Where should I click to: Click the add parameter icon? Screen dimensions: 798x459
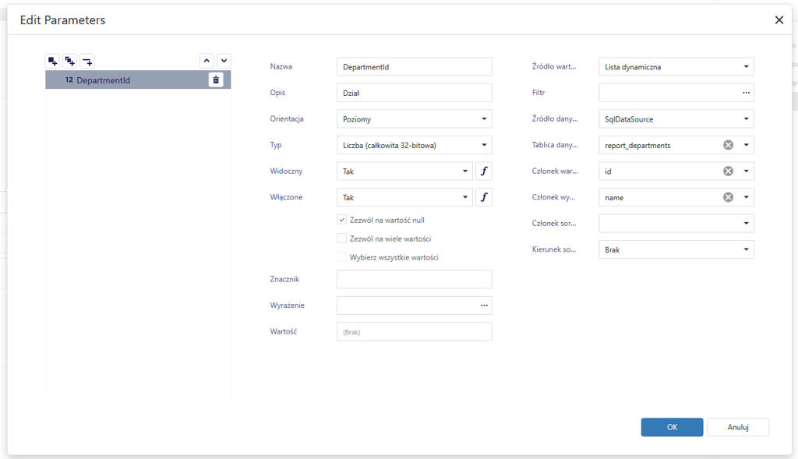[52, 61]
